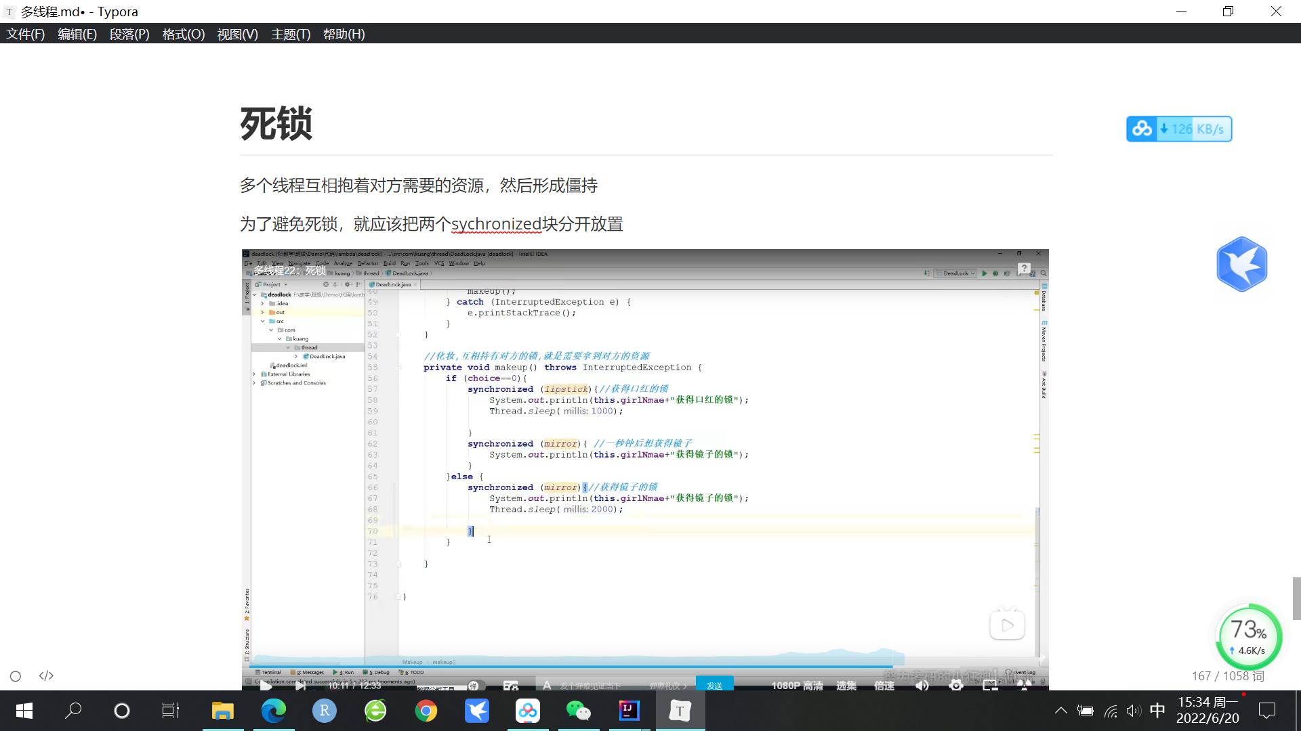Image resolution: width=1301 pixels, height=731 pixels.
Task: Open the 段落(P) menu
Action: pyautogui.click(x=129, y=34)
